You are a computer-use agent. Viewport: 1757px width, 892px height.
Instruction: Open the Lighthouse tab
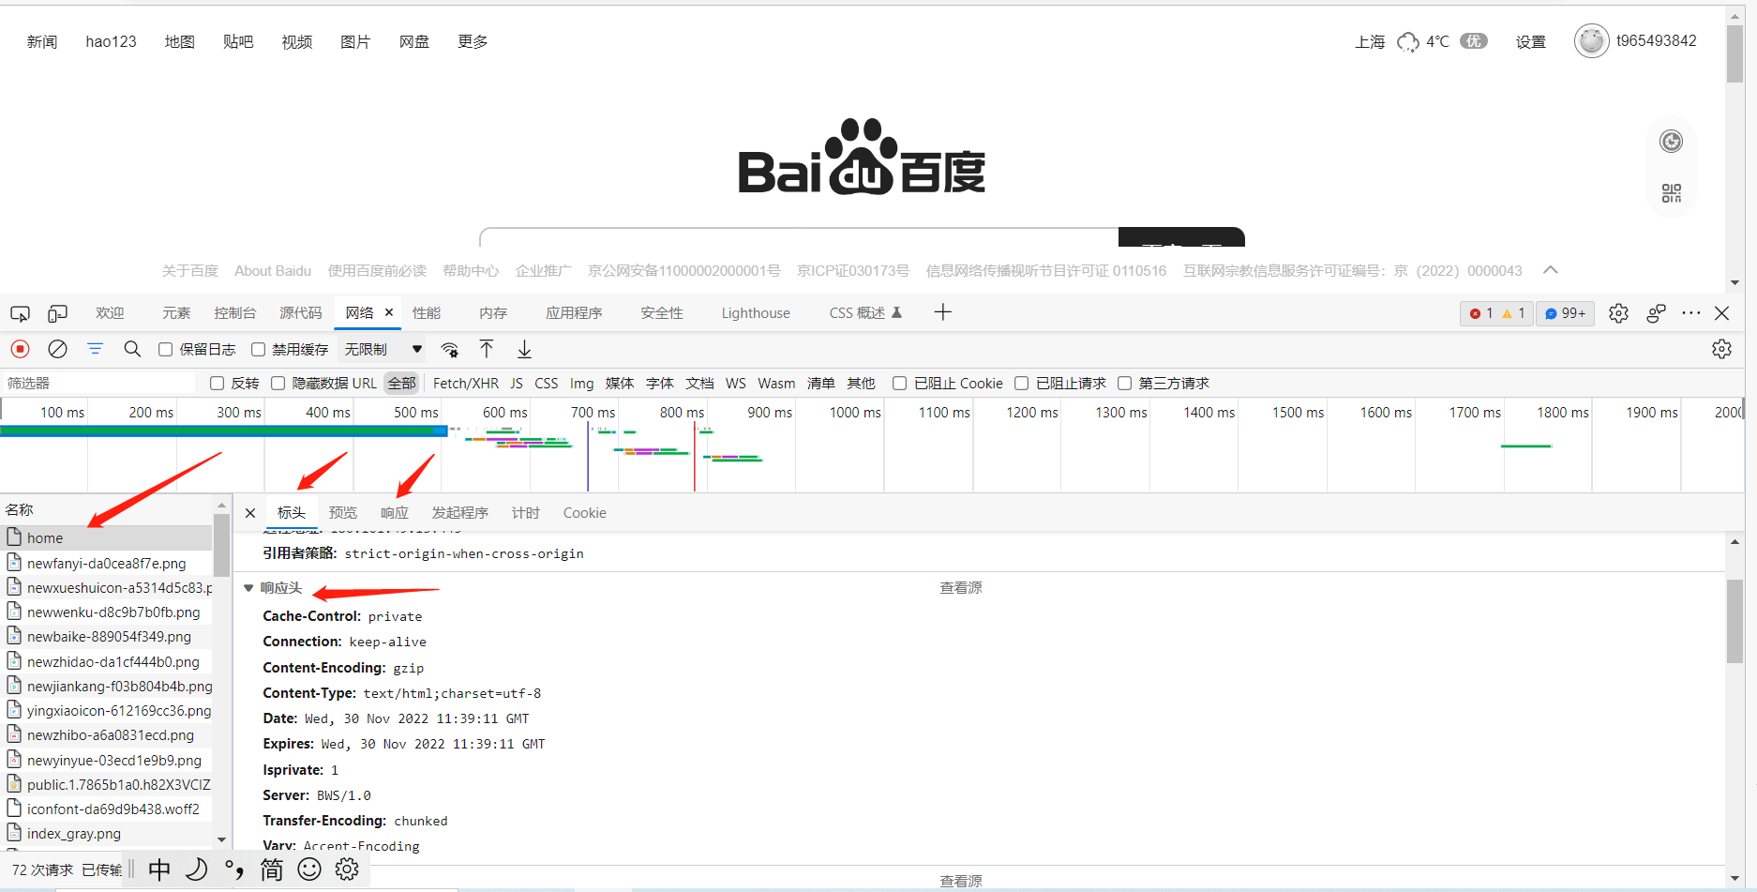pyautogui.click(x=756, y=313)
